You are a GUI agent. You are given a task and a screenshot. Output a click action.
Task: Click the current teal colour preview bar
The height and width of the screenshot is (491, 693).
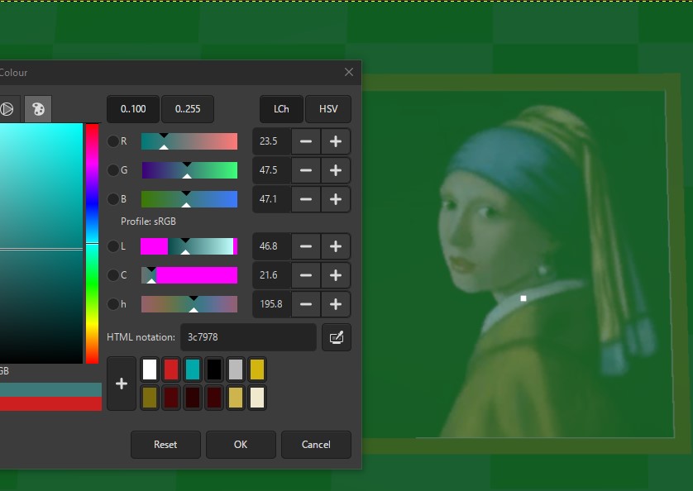click(x=50, y=390)
